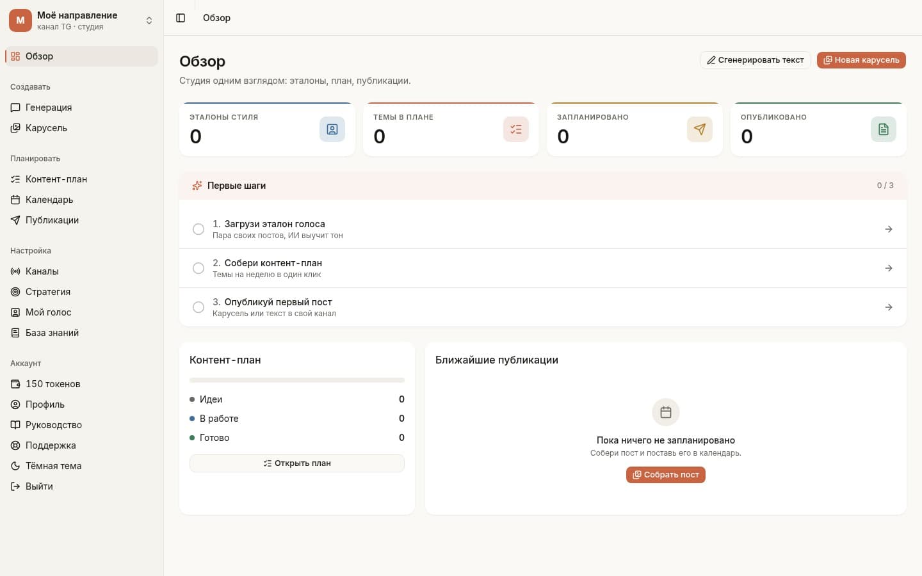The height and width of the screenshot is (576, 922).
Task: Click the Первые шаги header
Action: coord(543,186)
